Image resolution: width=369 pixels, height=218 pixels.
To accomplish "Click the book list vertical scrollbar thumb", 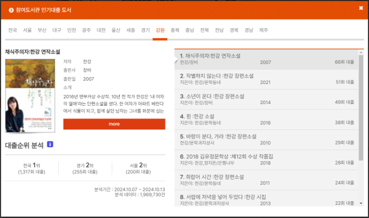I will [361, 108].
